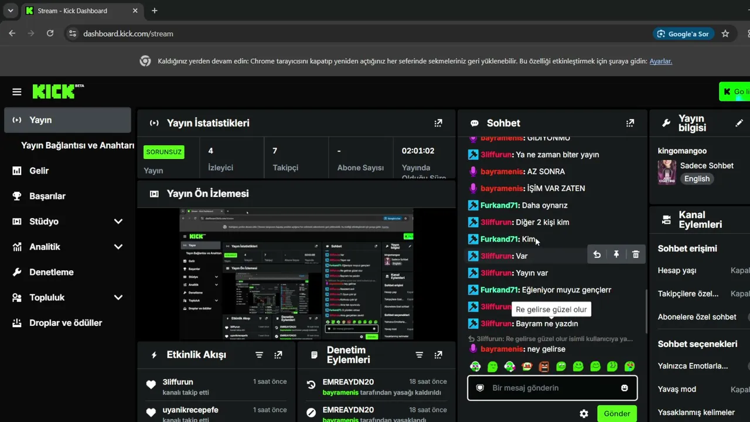Viewport: 750px width, 422px height.
Task: Click Yasaklanmış kelimeler option
Action: [x=696, y=413]
